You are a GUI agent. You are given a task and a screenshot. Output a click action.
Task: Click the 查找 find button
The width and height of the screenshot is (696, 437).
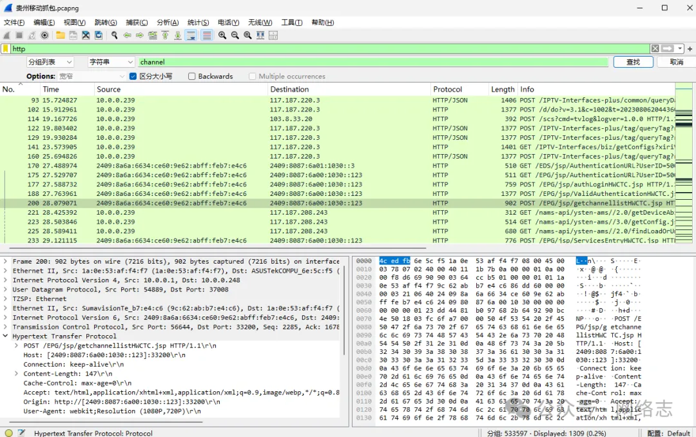point(633,62)
